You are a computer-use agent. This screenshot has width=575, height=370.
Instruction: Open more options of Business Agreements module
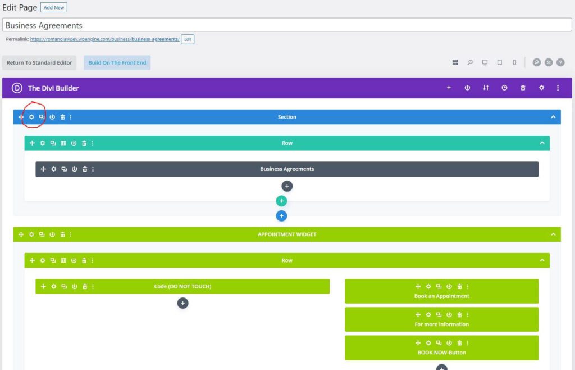pos(93,169)
